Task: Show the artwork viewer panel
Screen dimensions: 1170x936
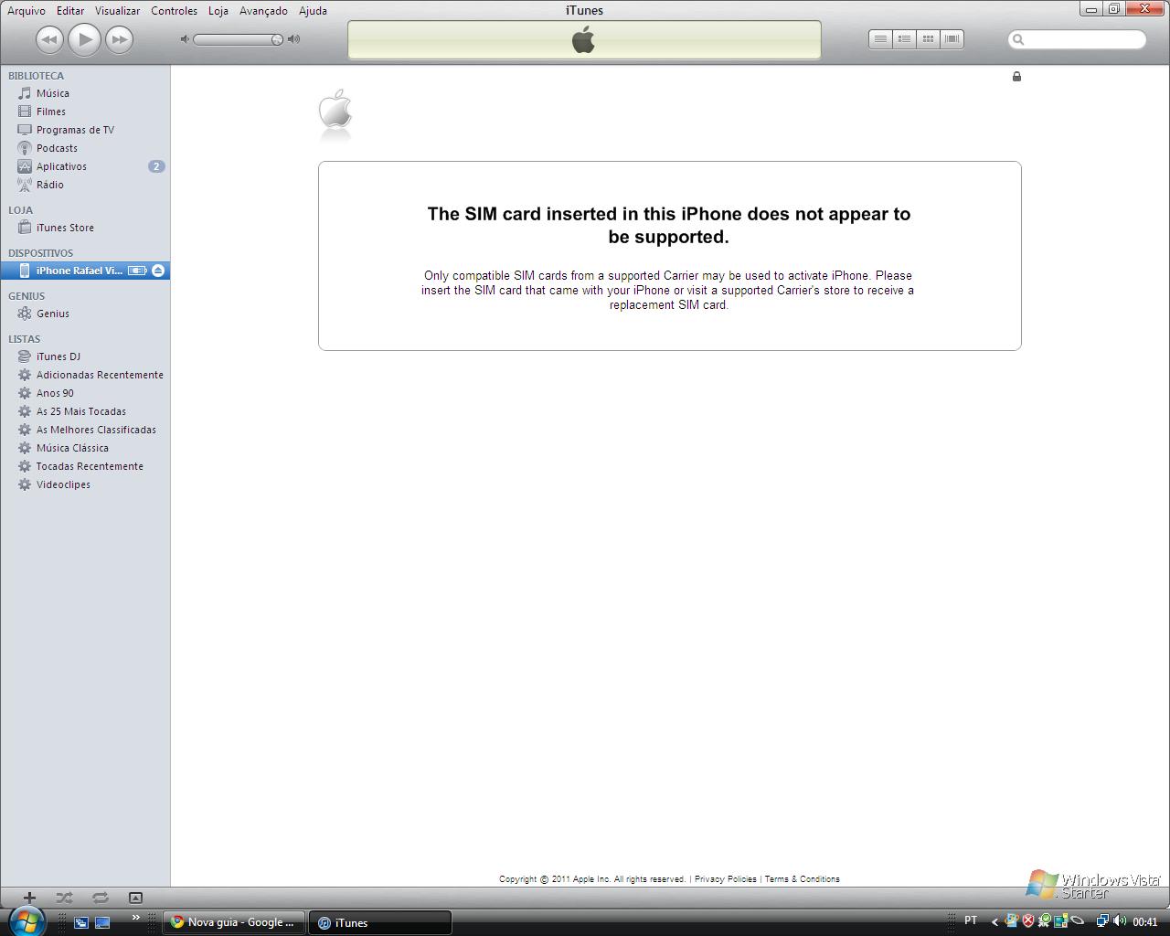Action: point(135,898)
